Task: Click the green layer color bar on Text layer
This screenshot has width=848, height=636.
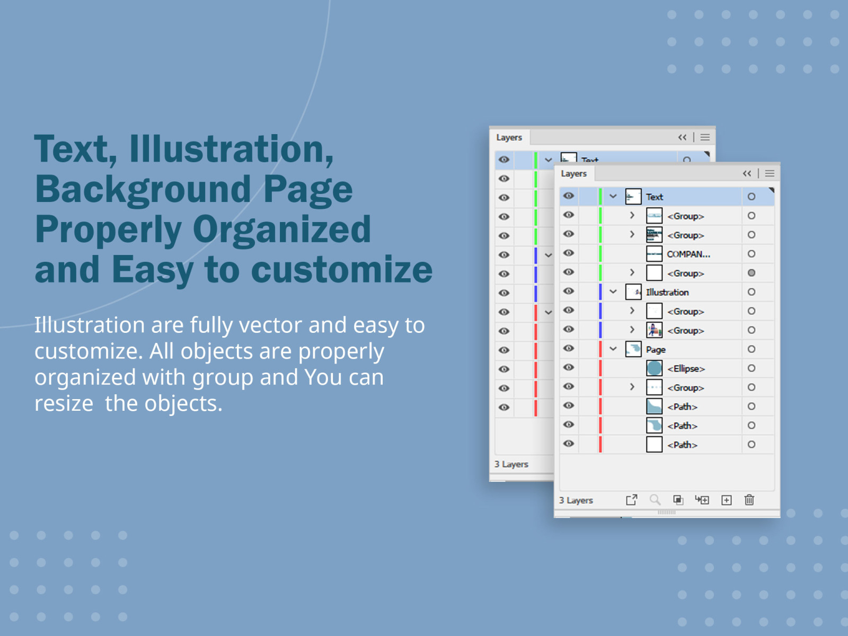Action: click(x=599, y=196)
